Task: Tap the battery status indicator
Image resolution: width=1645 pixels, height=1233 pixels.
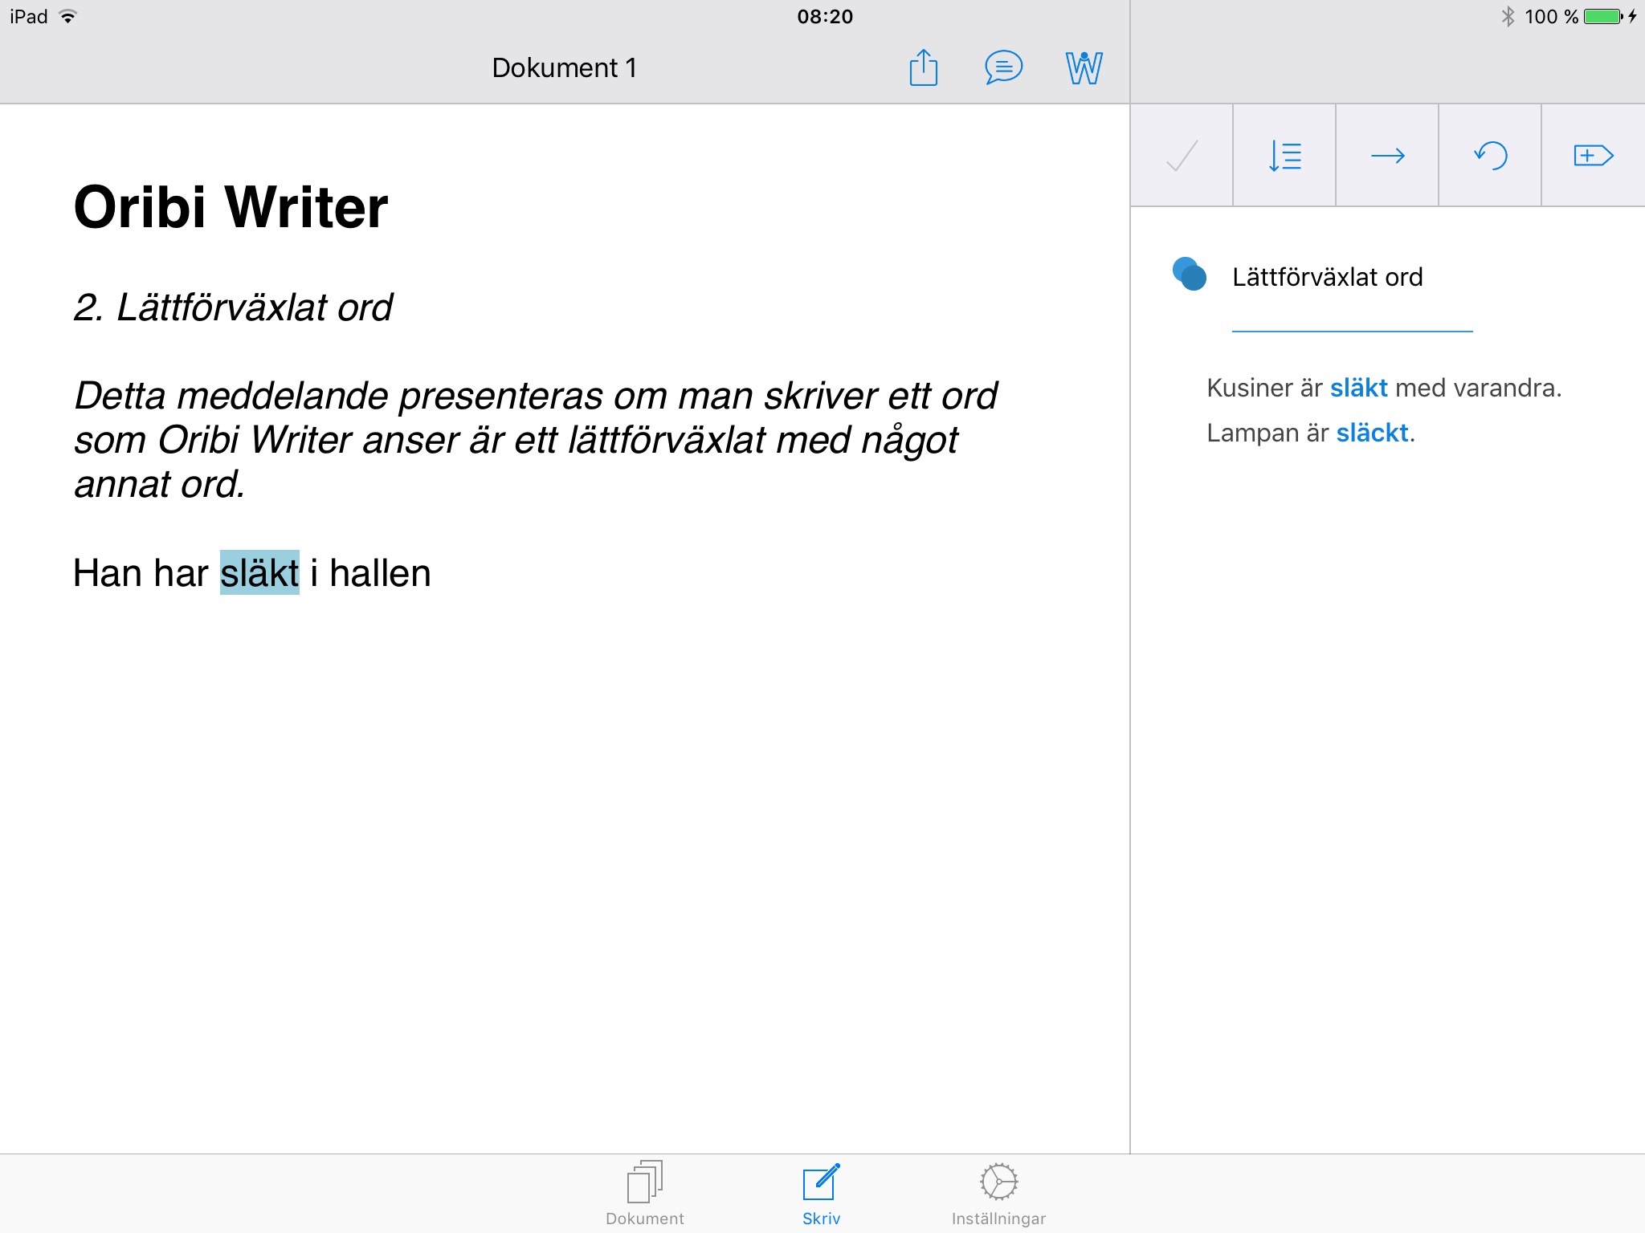Action: 1604,16
